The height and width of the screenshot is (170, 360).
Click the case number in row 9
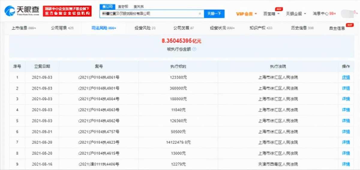point(99,164)
